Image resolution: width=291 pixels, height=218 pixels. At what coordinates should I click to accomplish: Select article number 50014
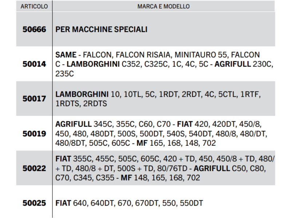click(x=34, y=64)
